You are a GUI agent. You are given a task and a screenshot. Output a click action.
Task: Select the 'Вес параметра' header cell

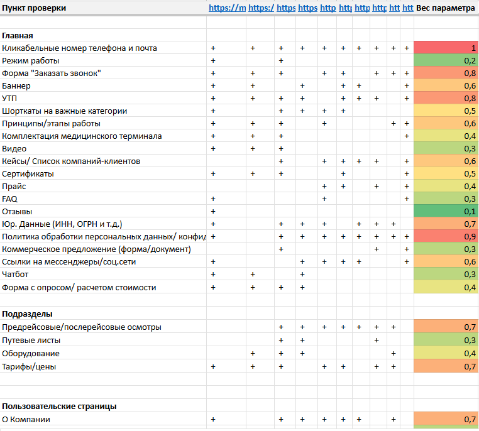click(x=446, y=8)
